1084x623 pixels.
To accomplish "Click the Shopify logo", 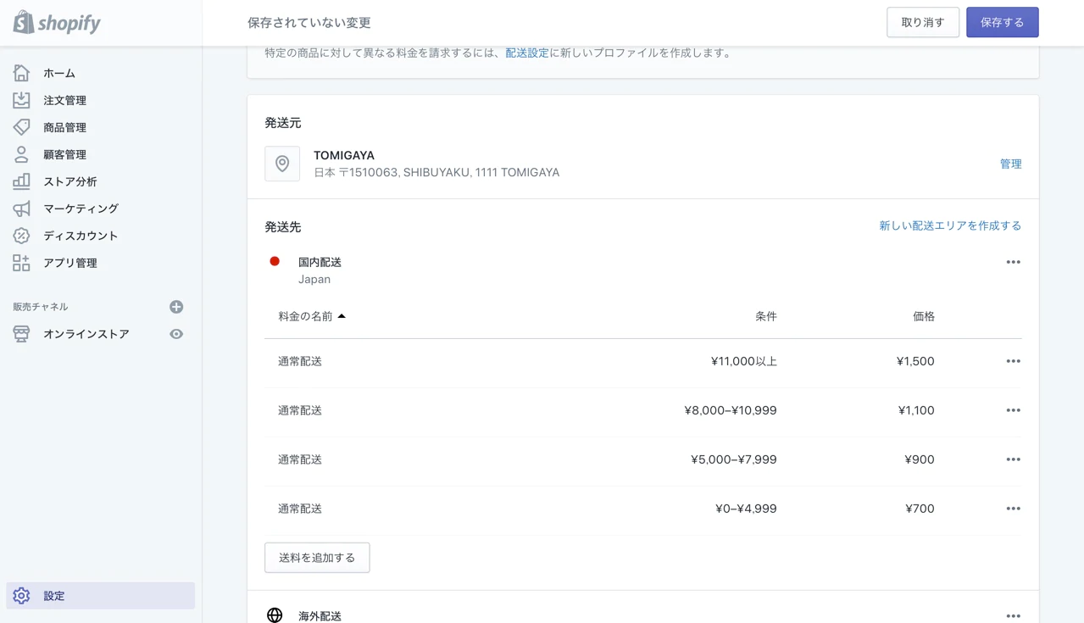I will click(x=57, y=23).
